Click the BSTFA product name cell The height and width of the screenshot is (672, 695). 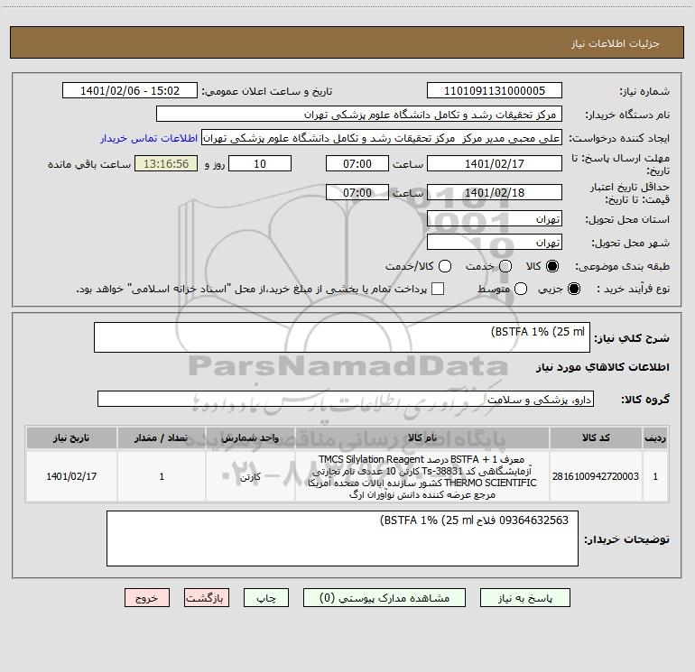click(422, 476)
